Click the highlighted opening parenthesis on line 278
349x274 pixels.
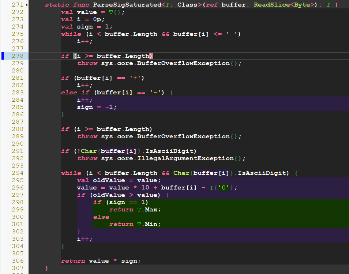click(75, 56)
